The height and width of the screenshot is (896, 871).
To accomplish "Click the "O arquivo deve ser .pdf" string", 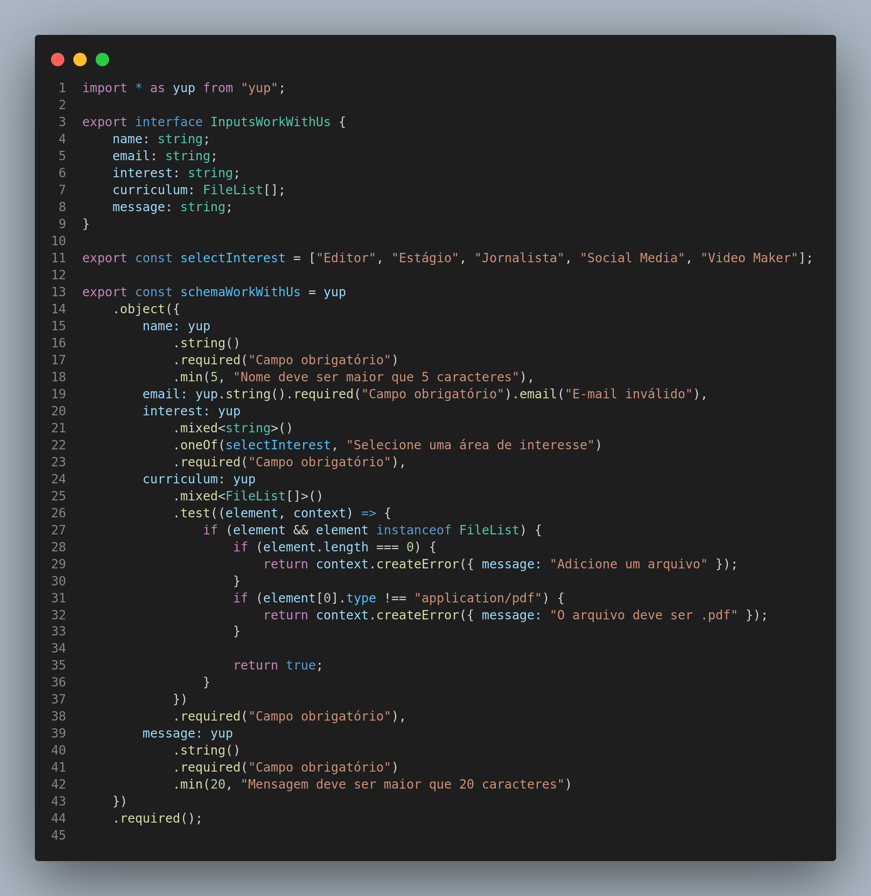I will pyautogui.click(x=644, y=615).
